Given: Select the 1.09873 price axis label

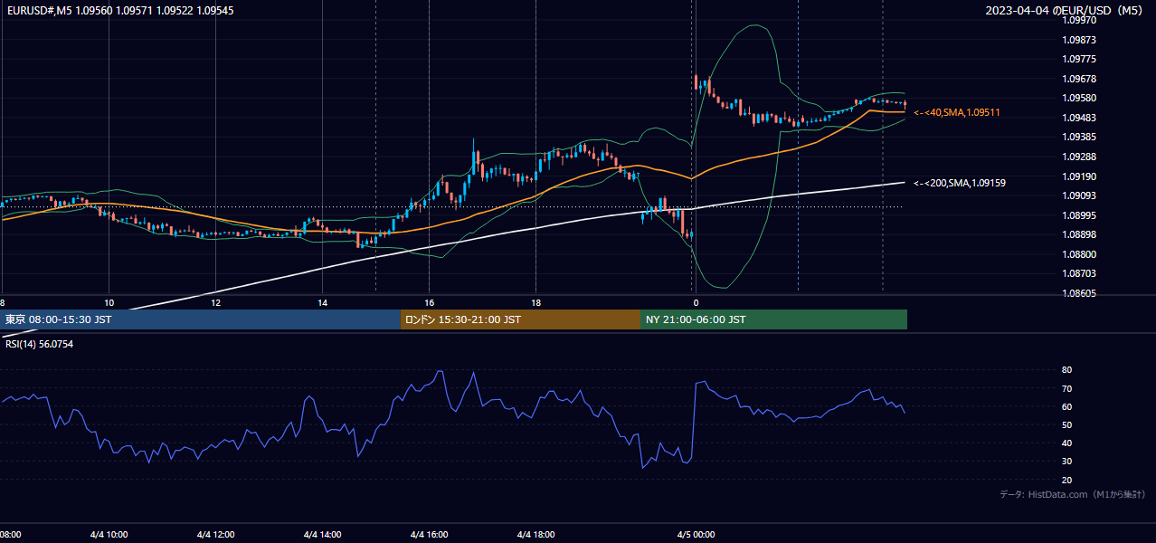Looking at the screenshot, I should (1078, 40).
